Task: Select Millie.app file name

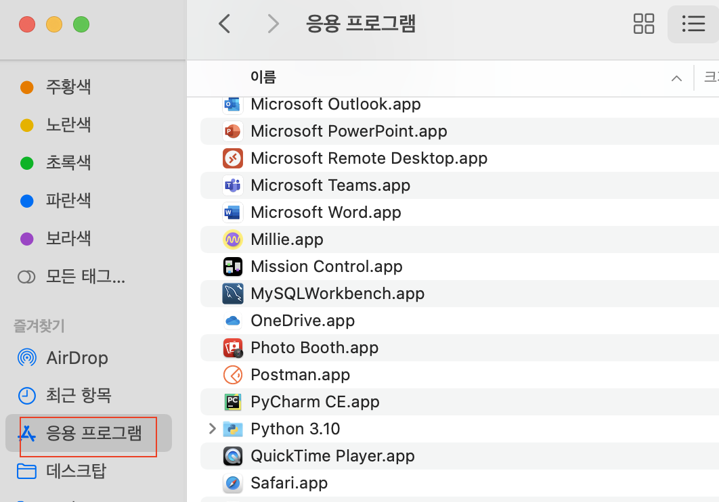Action: pos(287,239)
